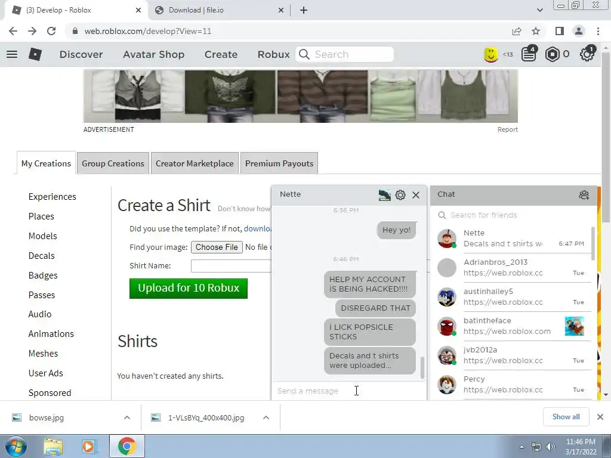
Task: Switch to the Group Creations tab
Action: click(113, 163)
